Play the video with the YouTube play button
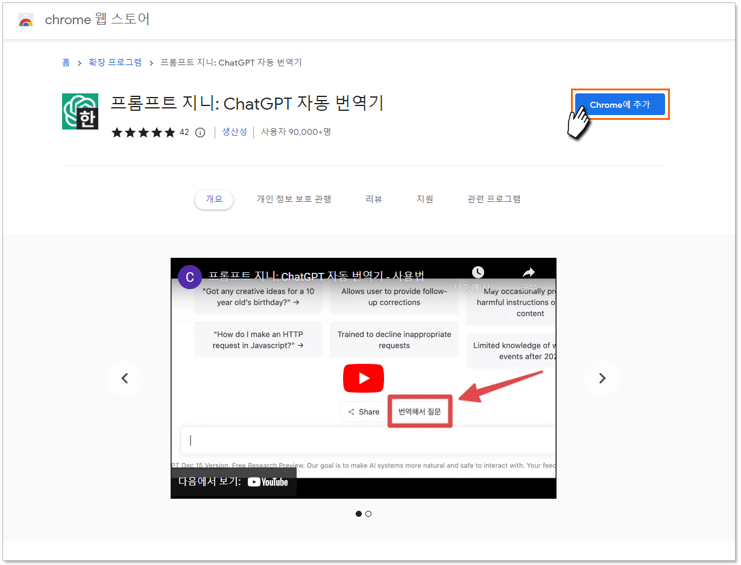Viewport: 741px width, 565px height. pyautogui.click(x=363, y=378)
